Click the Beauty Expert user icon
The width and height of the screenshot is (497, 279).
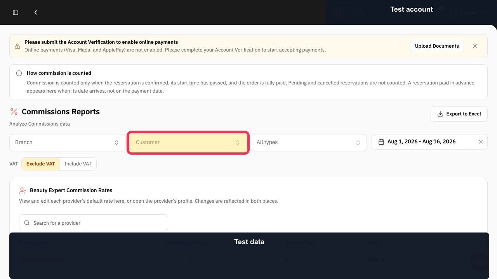(23, 191)
